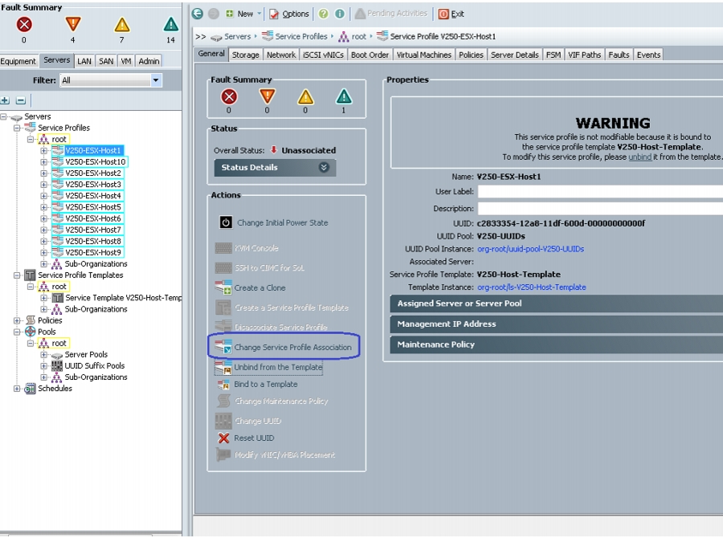Click the green back navigation arrow

click(x=198, y=14)
